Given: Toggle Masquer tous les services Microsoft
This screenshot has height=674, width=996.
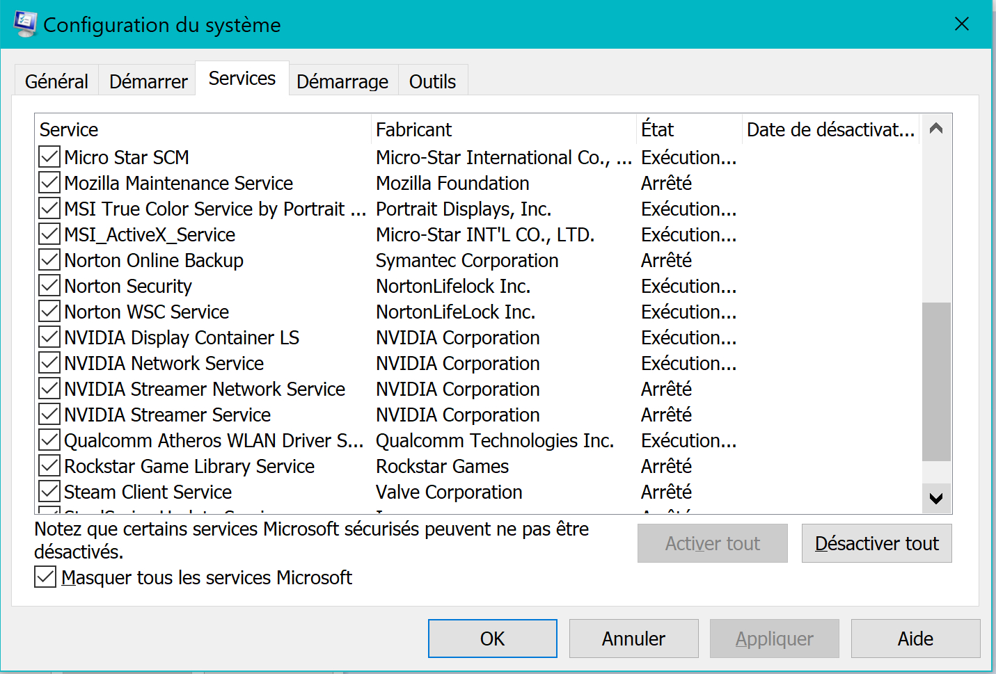Looking at the screenshot, I should pos(45,577).
